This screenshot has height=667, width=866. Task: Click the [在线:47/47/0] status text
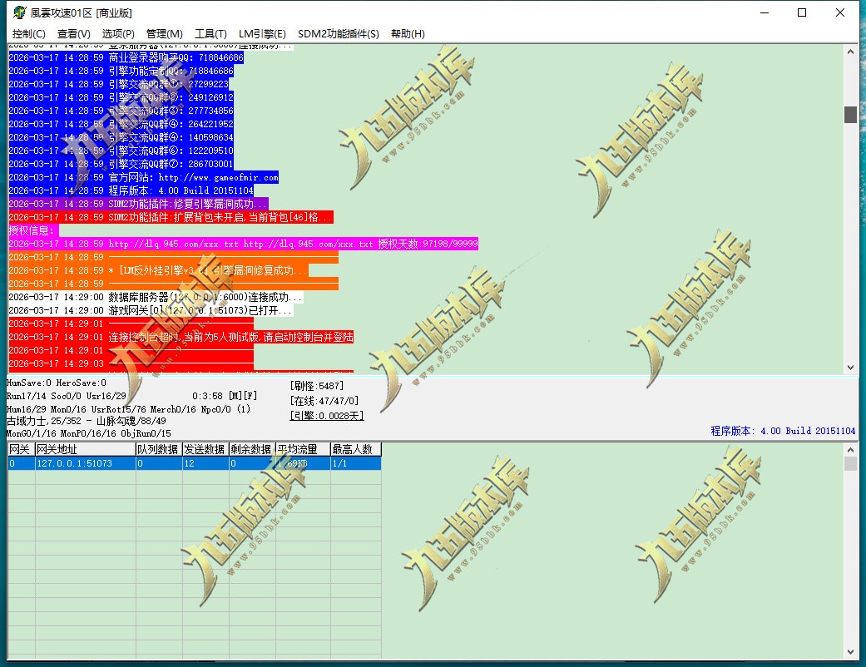(x=324, y=401)
